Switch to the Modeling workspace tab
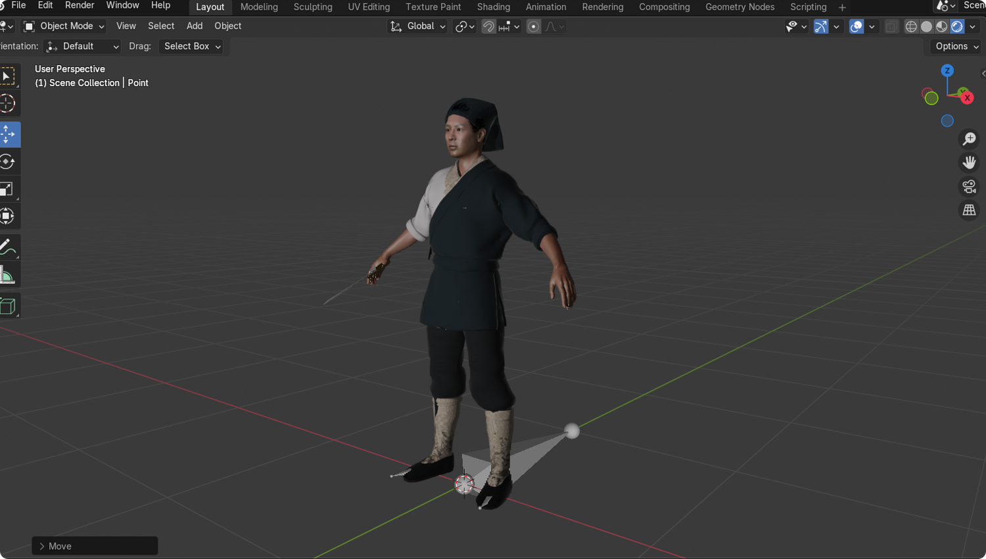Viewport: 986px width, 559px height. [259, 7]
